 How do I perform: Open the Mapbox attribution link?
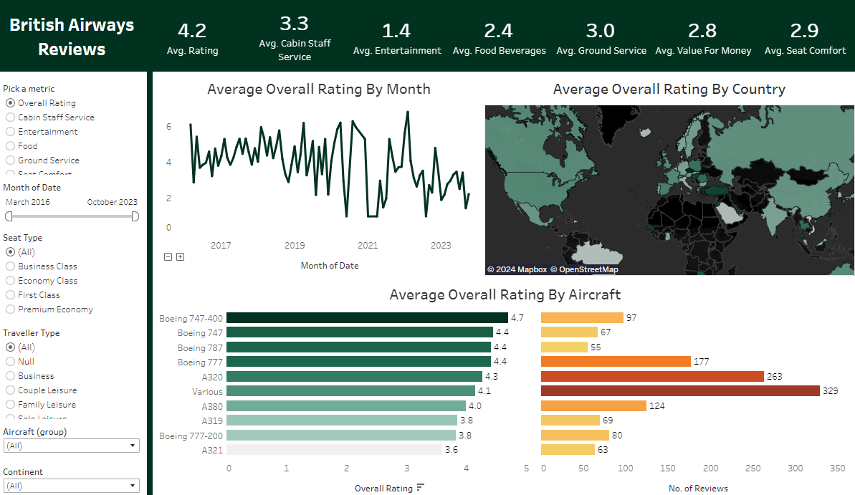click(517, 270)
